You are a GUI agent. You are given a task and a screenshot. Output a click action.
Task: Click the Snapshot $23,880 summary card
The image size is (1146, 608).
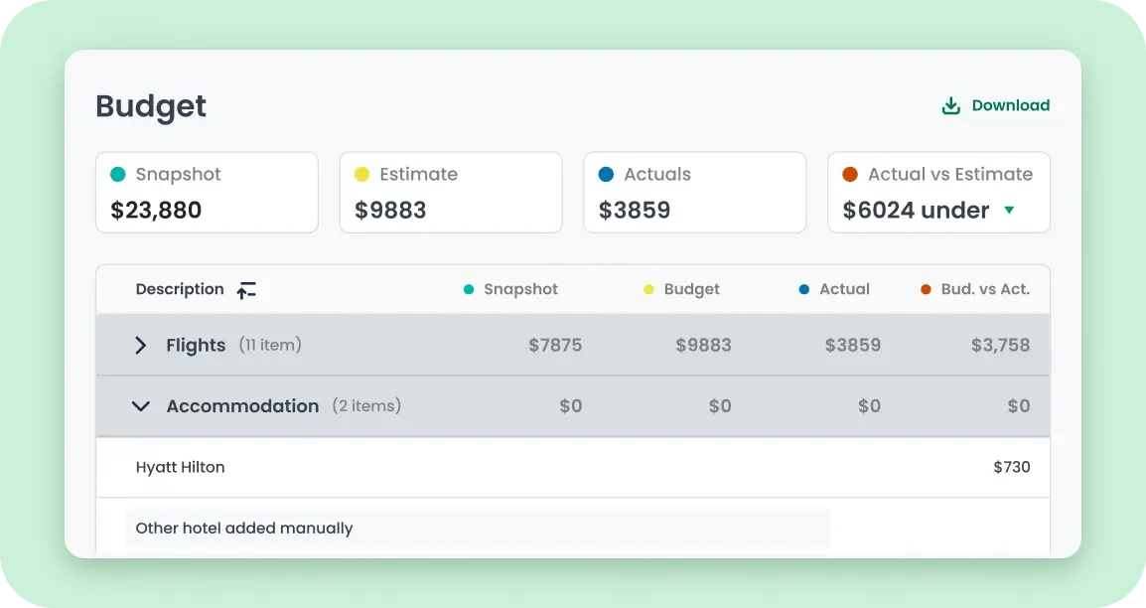pos(207,193)
